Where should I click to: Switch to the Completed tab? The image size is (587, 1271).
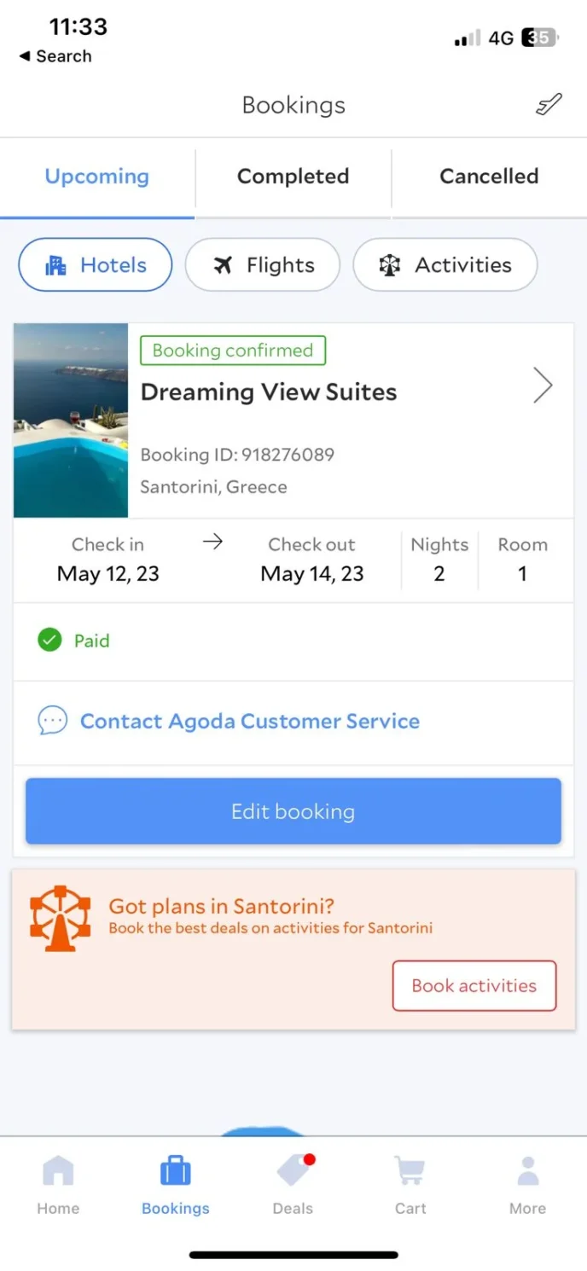[293, 177]
